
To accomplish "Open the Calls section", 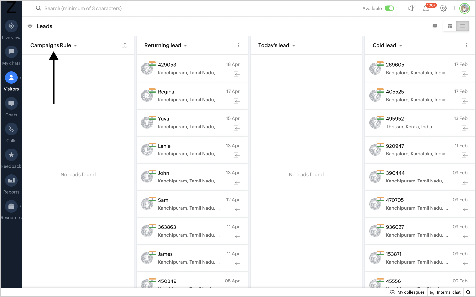I will pos(11,129).
